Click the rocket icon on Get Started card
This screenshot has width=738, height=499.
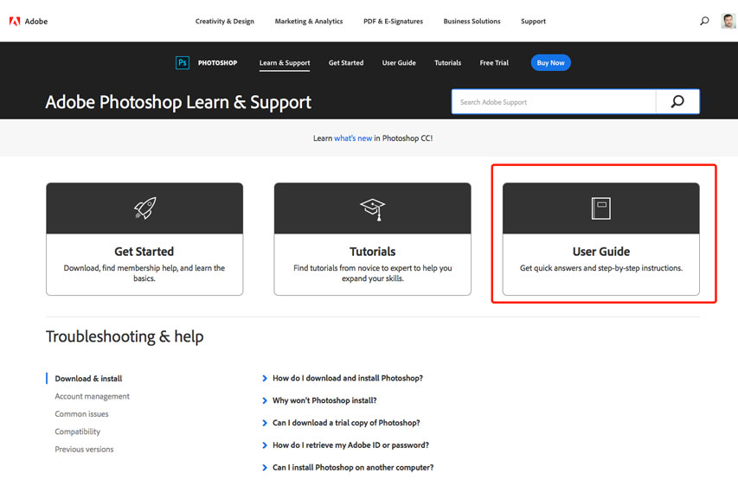(x=144, y=208)
